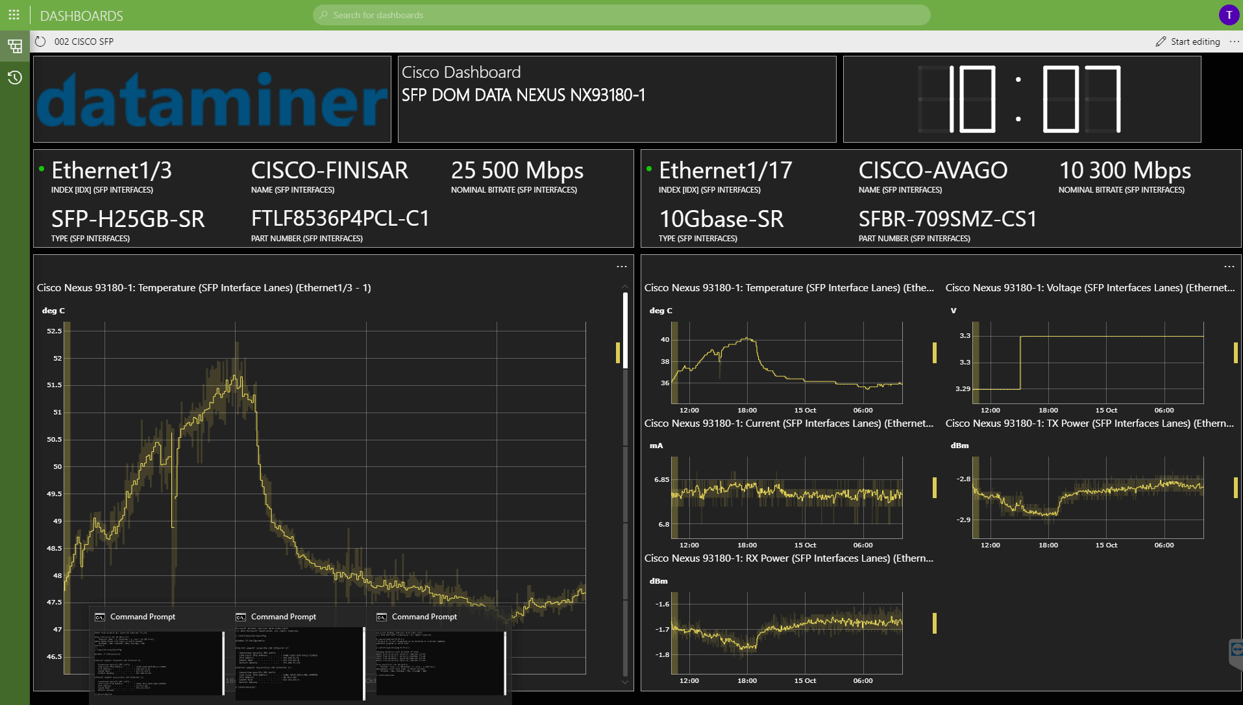The image size is (1243, 705).
Task: Click the green status dot beside Ethernet1/3
Action: 42,169
